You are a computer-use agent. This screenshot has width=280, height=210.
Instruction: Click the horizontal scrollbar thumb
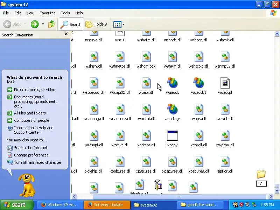tap(180, 197)
